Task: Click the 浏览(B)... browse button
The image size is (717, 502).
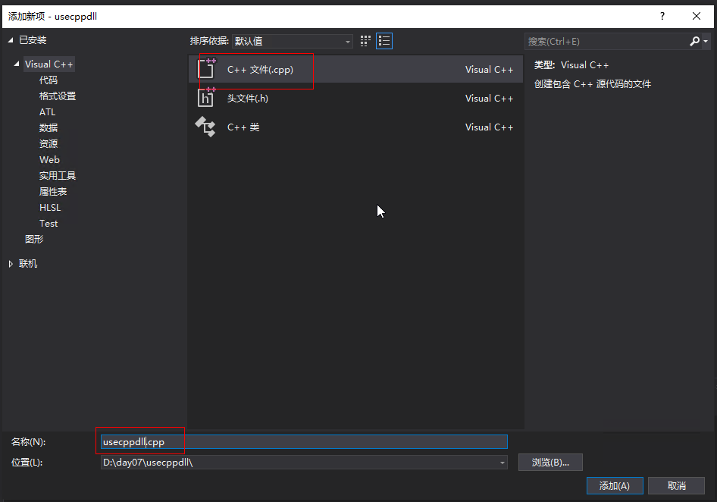Action: point(550,463)
